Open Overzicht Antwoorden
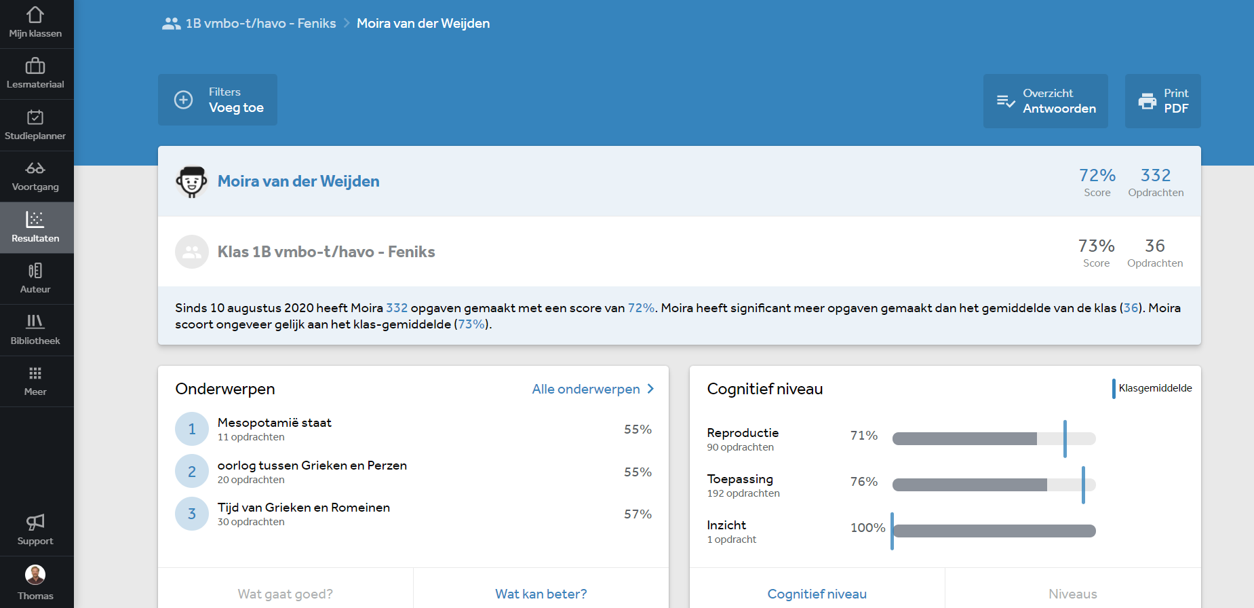The height and width of the screenshot is (608, 1254). pyautogui.click(x=1046, y=101)
